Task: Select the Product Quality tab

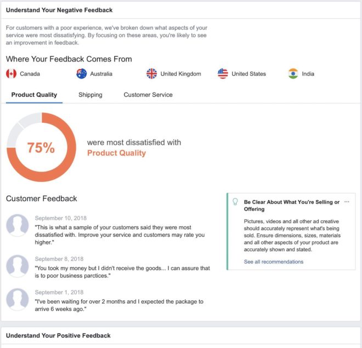Action: point(34,95)
